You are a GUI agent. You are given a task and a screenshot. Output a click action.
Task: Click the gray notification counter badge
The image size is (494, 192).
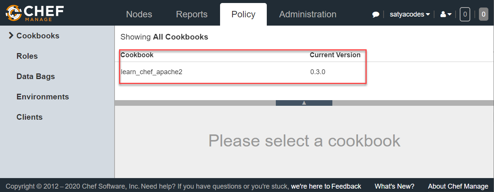483,15
